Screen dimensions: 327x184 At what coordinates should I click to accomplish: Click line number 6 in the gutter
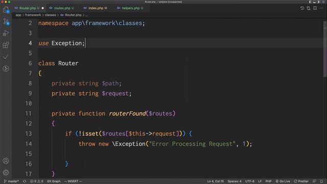click(30, 63)
